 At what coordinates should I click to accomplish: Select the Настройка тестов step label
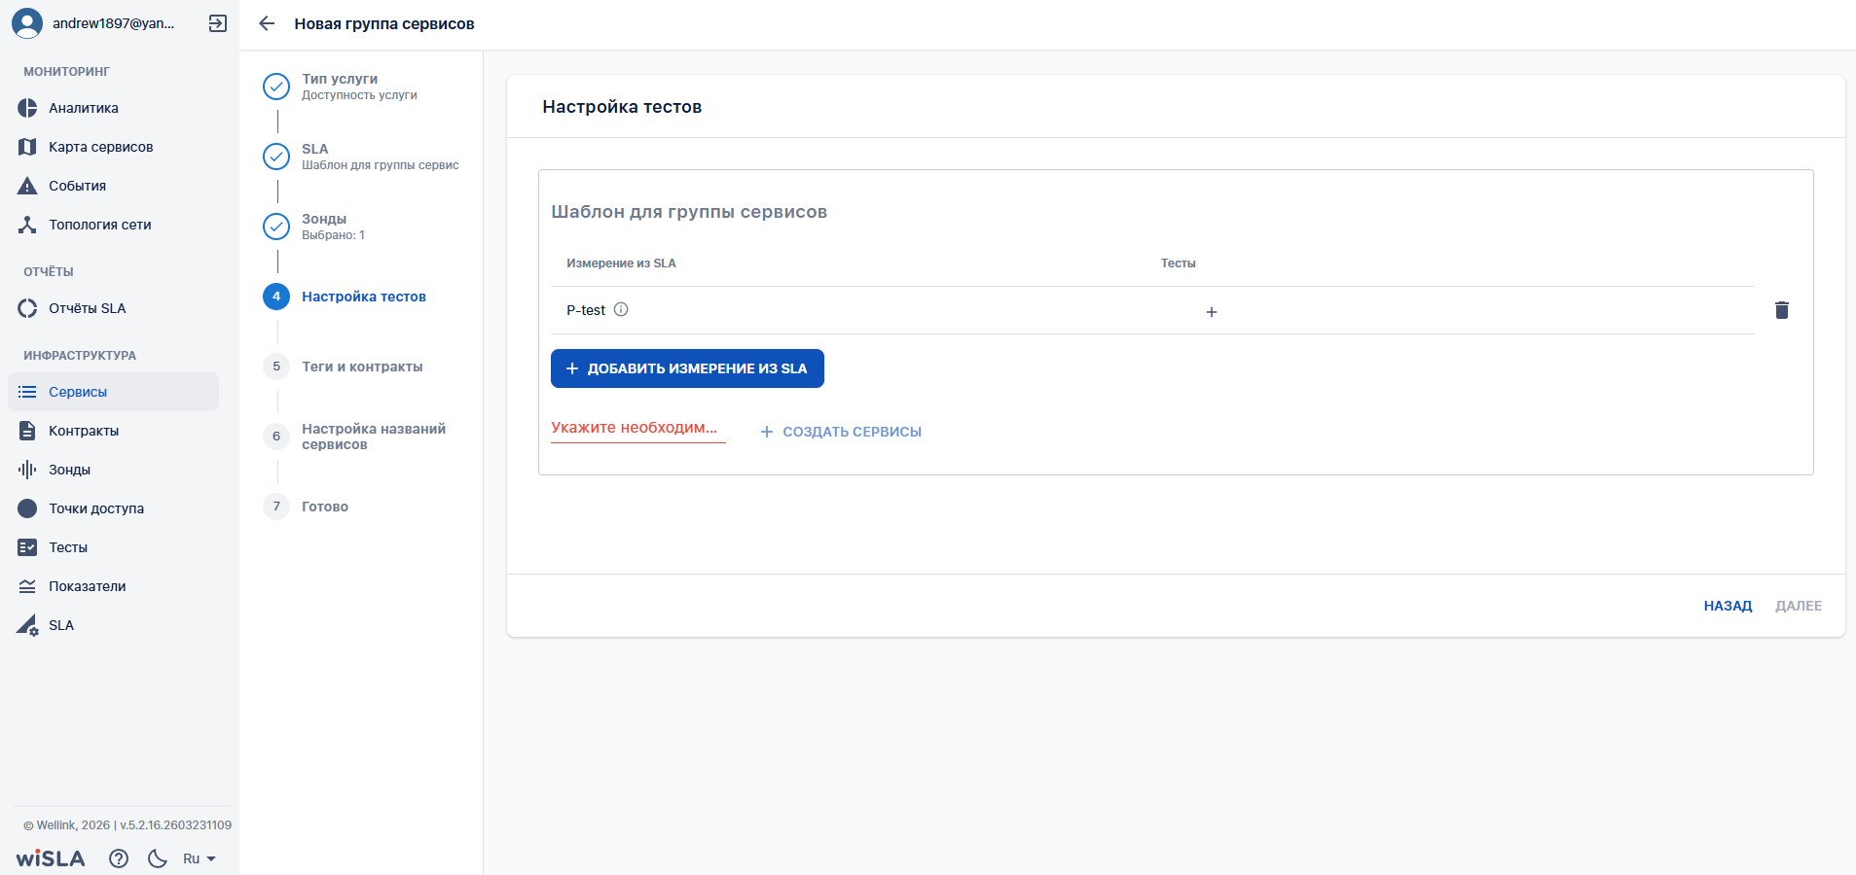pyautogui.click(x=364, y=297)
